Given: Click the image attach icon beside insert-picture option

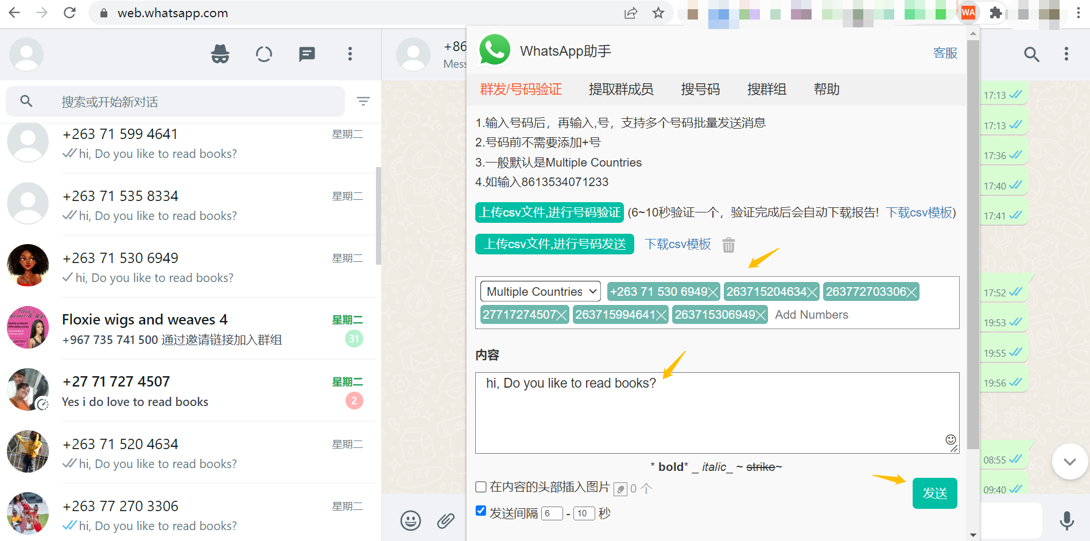Looking at the screenshot, I should point(620,489).
